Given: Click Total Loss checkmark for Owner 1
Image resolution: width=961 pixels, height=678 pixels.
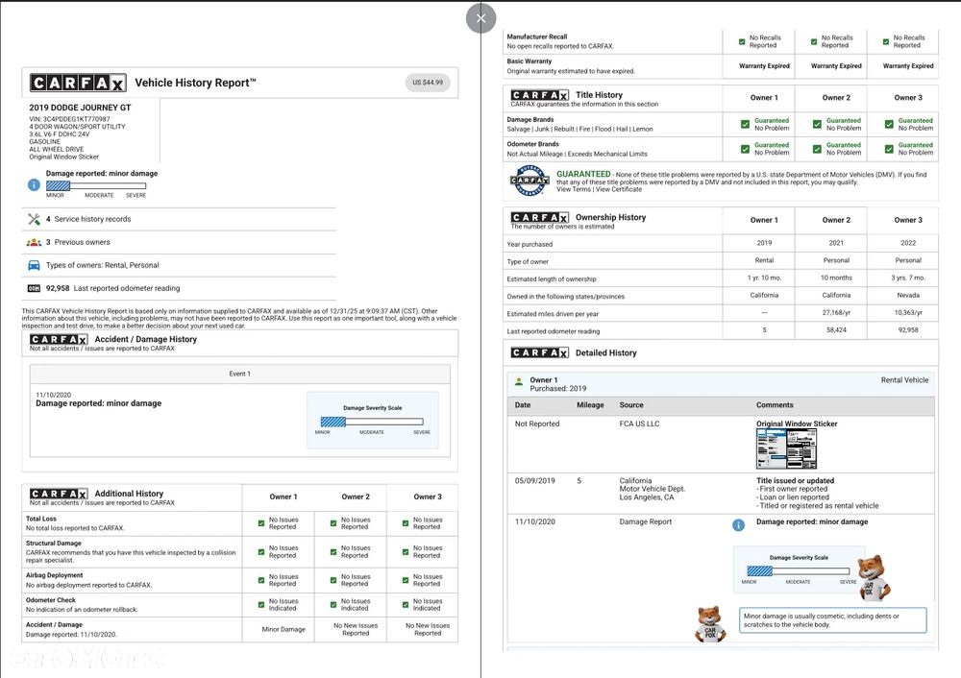Looking at the screenshot, I should point(261,523).
